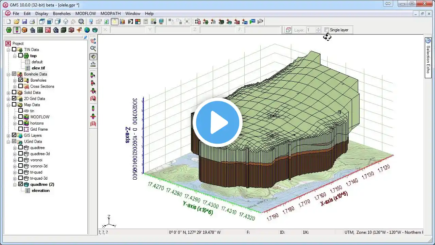Click the Save project toolbar icon
Screen dimensions: 435x245
(24, 22)
